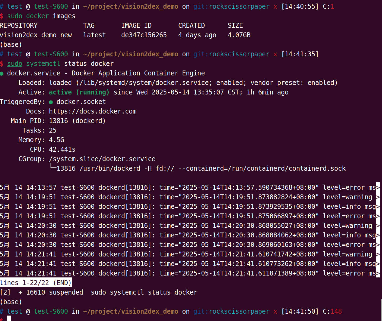Click the green docker.socket indicator dot

pyautogui.click(x=51, y=102)
